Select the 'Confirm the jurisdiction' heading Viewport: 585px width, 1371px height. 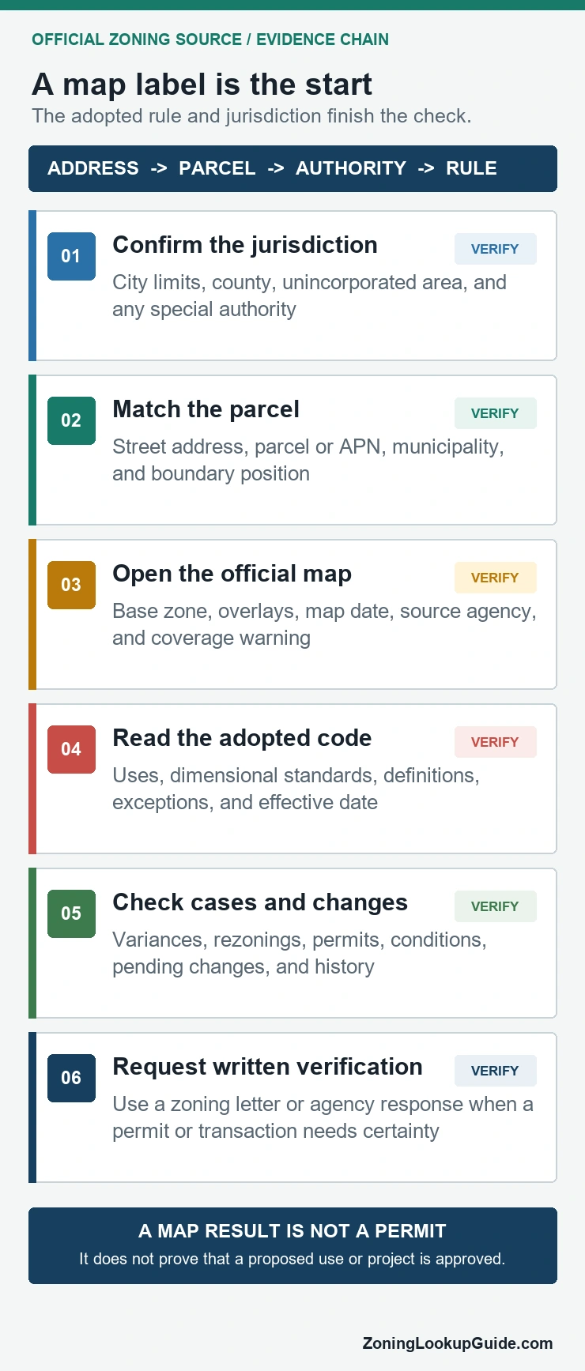tap(245, 245)
